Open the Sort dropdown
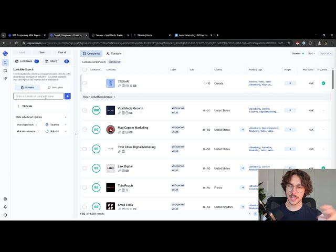The image size is (336, 252). click(x=311, y=54)
